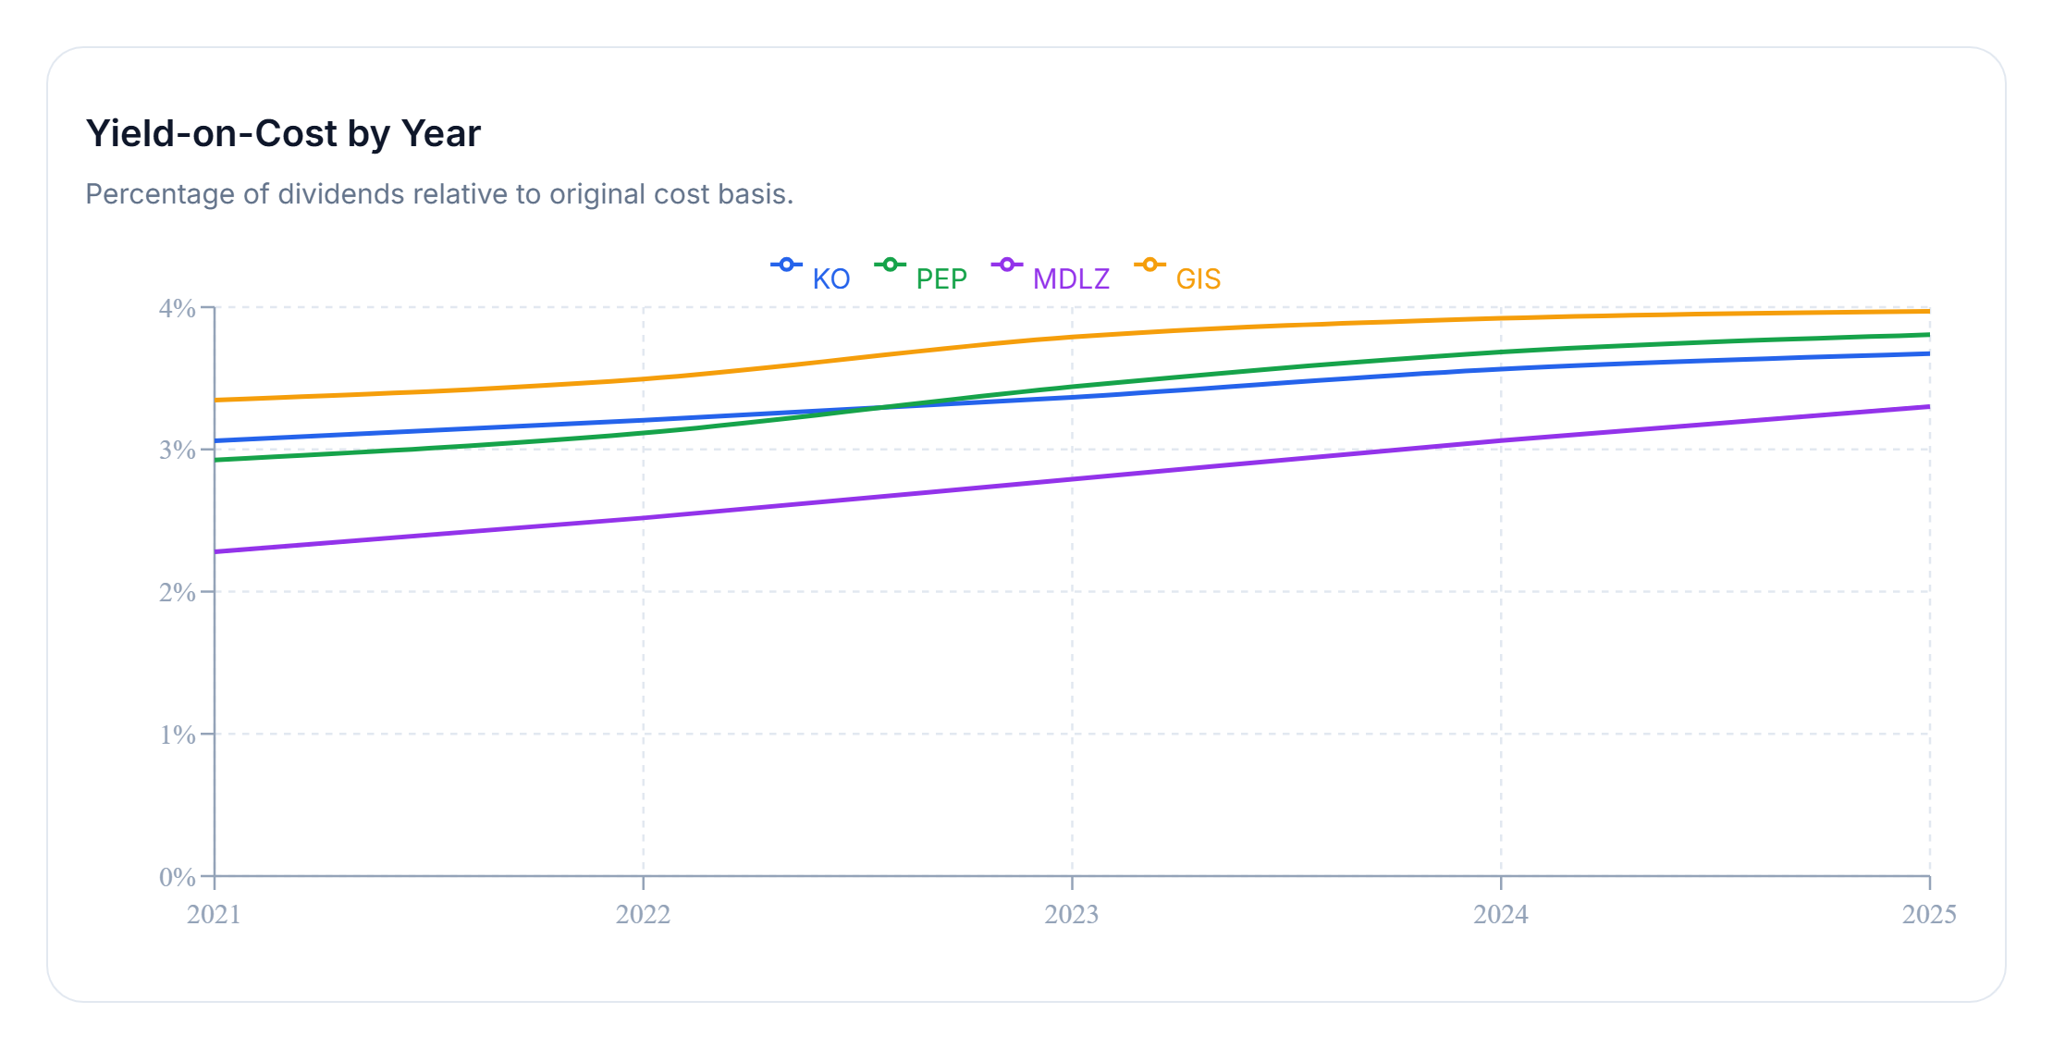
Task: Click the 2021 x-axis label
Action: click(x=214, y=914)
